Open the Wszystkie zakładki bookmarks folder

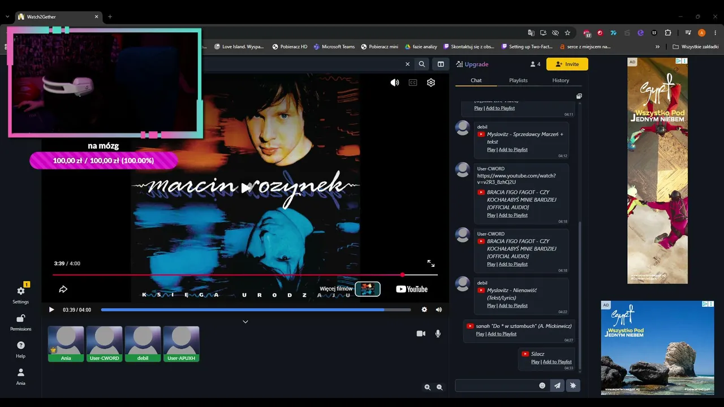click(x=696, y=46)
